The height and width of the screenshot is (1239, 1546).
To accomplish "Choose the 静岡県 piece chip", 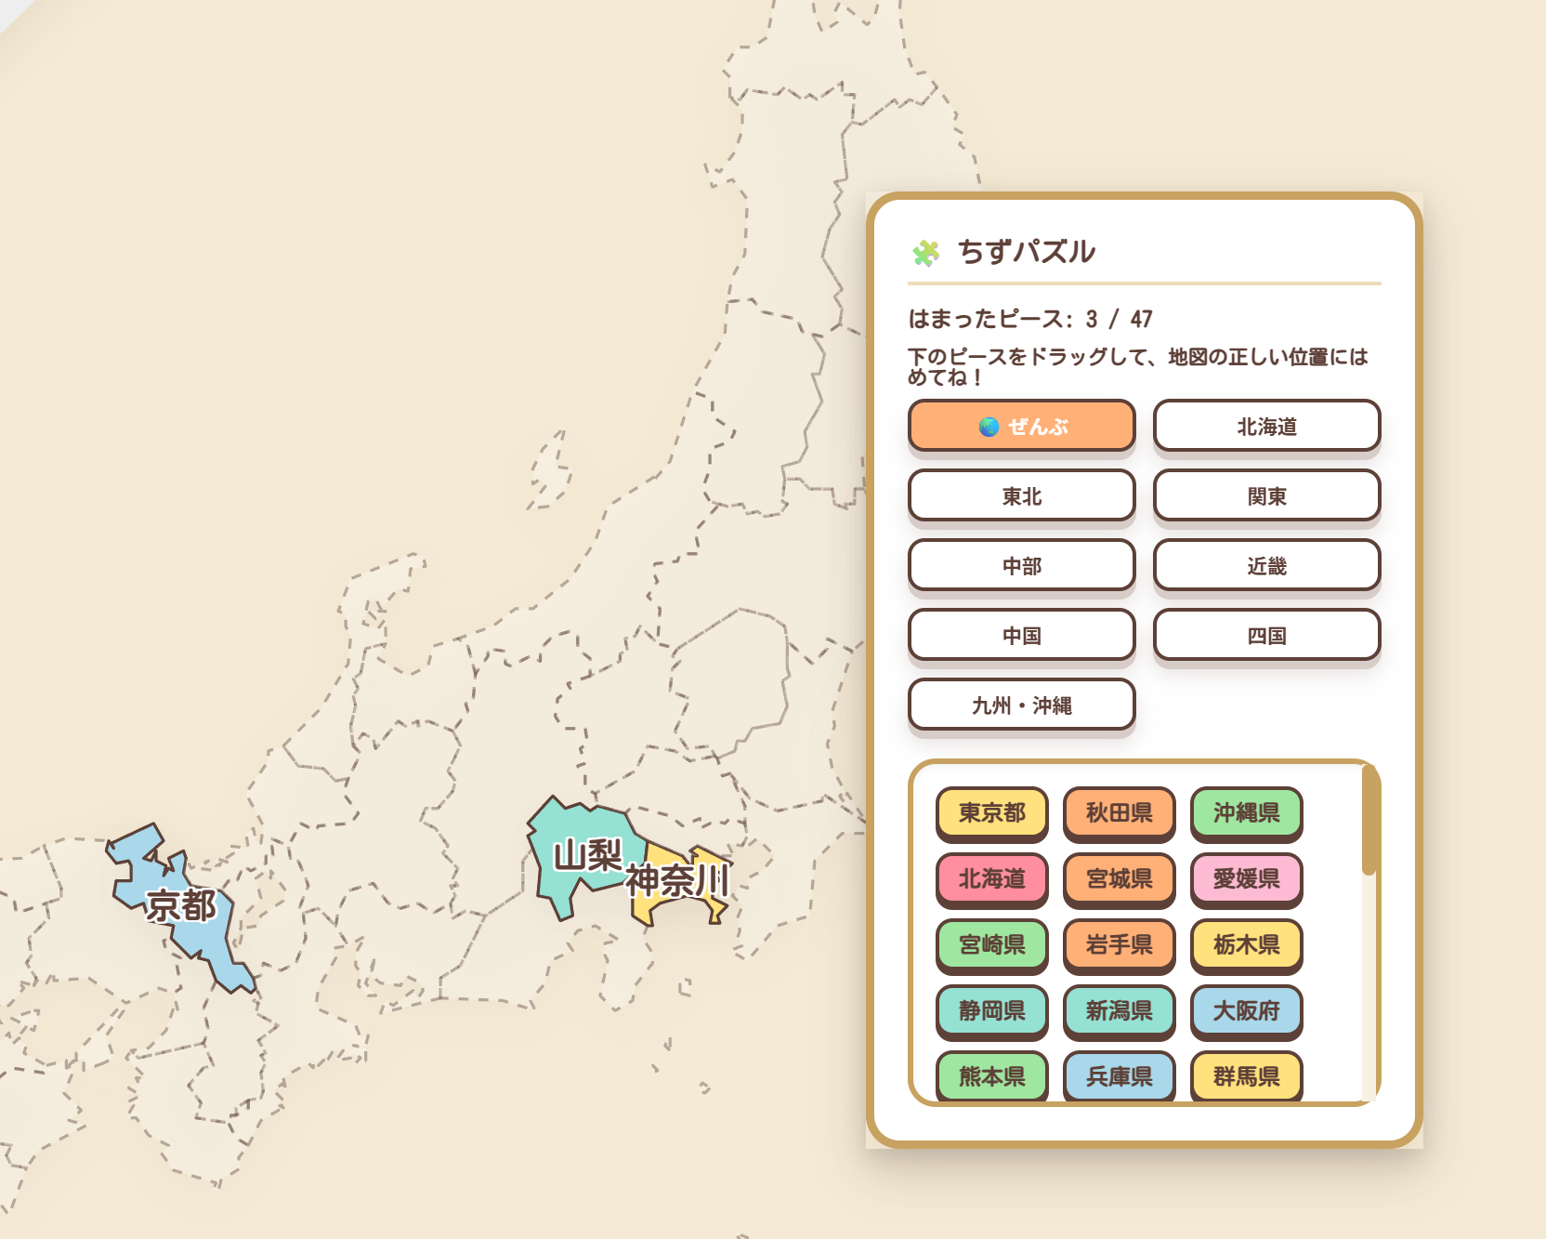I will tap(991, 1011).
